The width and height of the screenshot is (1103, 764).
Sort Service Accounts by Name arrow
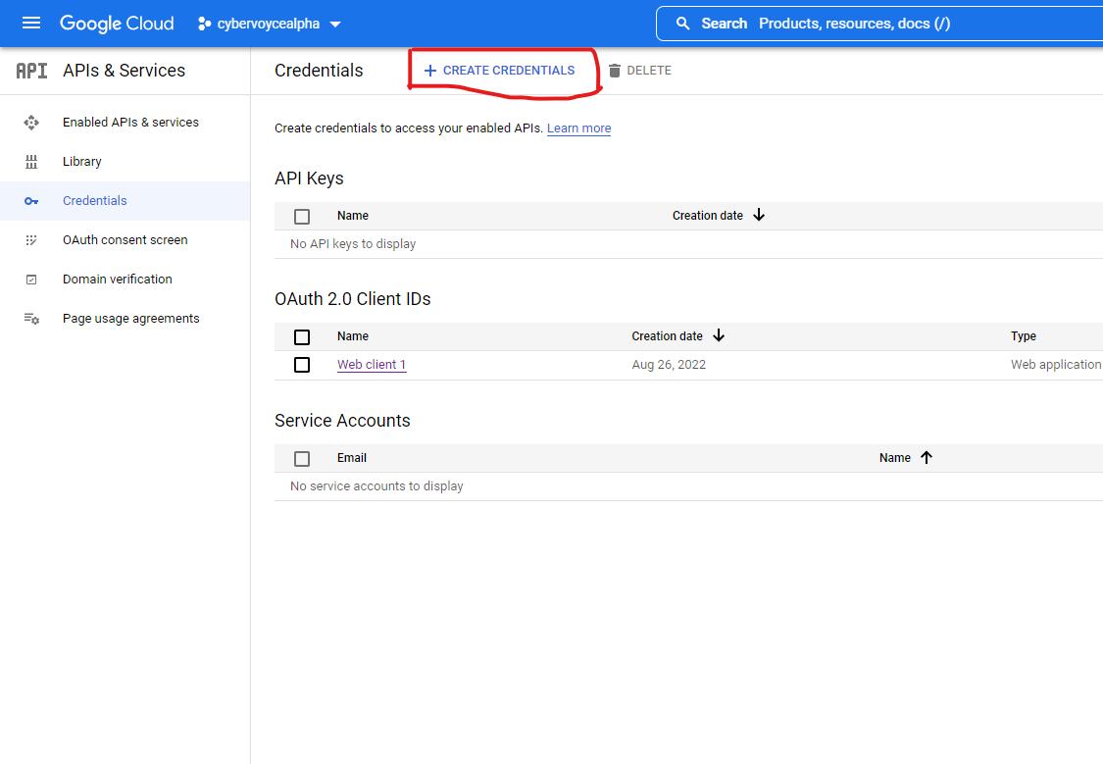pyautogui.click(x=927, y=458)
